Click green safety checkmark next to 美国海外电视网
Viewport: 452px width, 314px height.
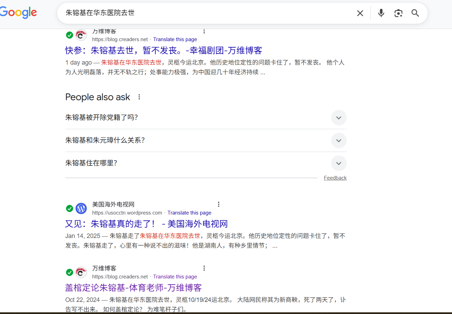(69, 208)
